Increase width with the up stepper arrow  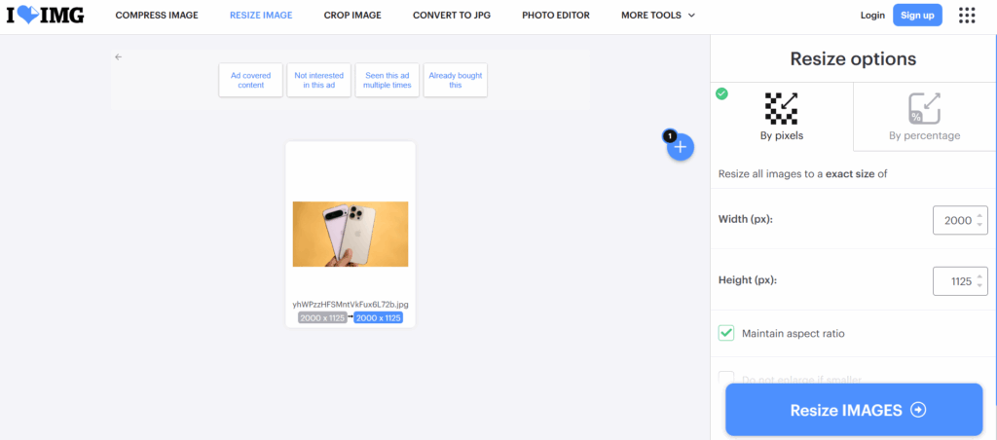(979, 213)
